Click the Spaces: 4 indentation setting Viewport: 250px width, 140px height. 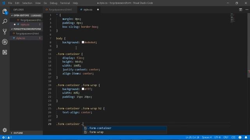coord(207,137)
